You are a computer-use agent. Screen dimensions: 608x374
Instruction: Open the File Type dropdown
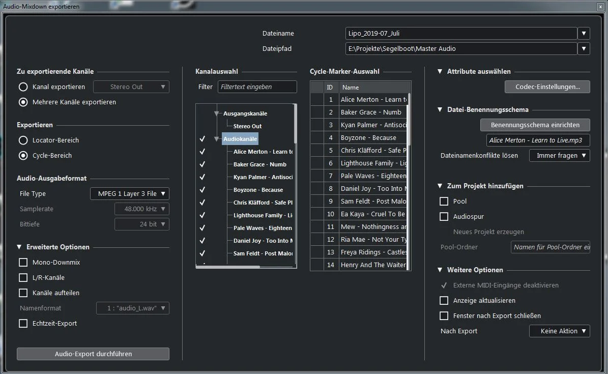click(130, 193)
